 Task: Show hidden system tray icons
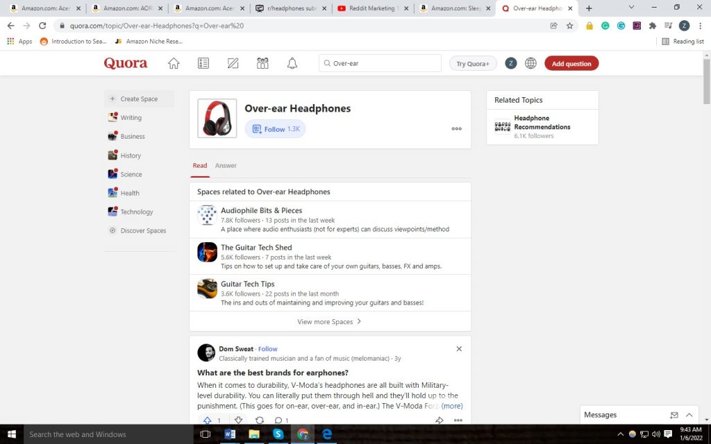(620, 434)
